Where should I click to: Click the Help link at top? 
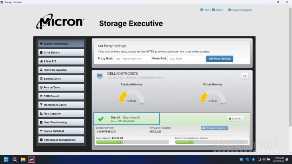point(205,10)
